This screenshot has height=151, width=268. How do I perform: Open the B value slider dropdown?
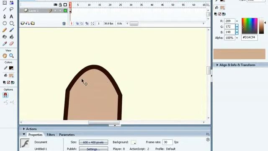[x=237, y=32]
